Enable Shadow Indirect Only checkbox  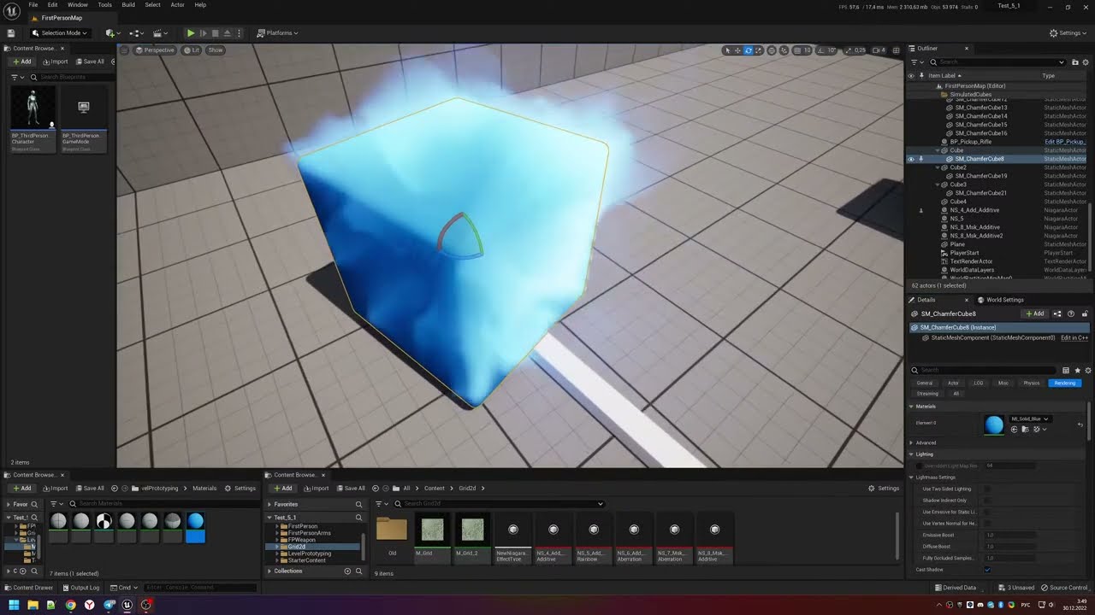coord(987,501)
